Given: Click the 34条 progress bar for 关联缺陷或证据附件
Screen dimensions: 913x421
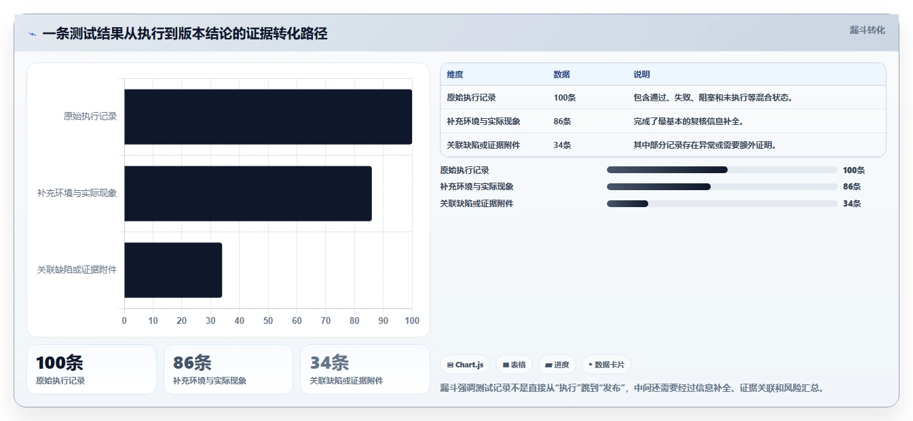Looking at the screenshot, I should (x=722, y=204).
